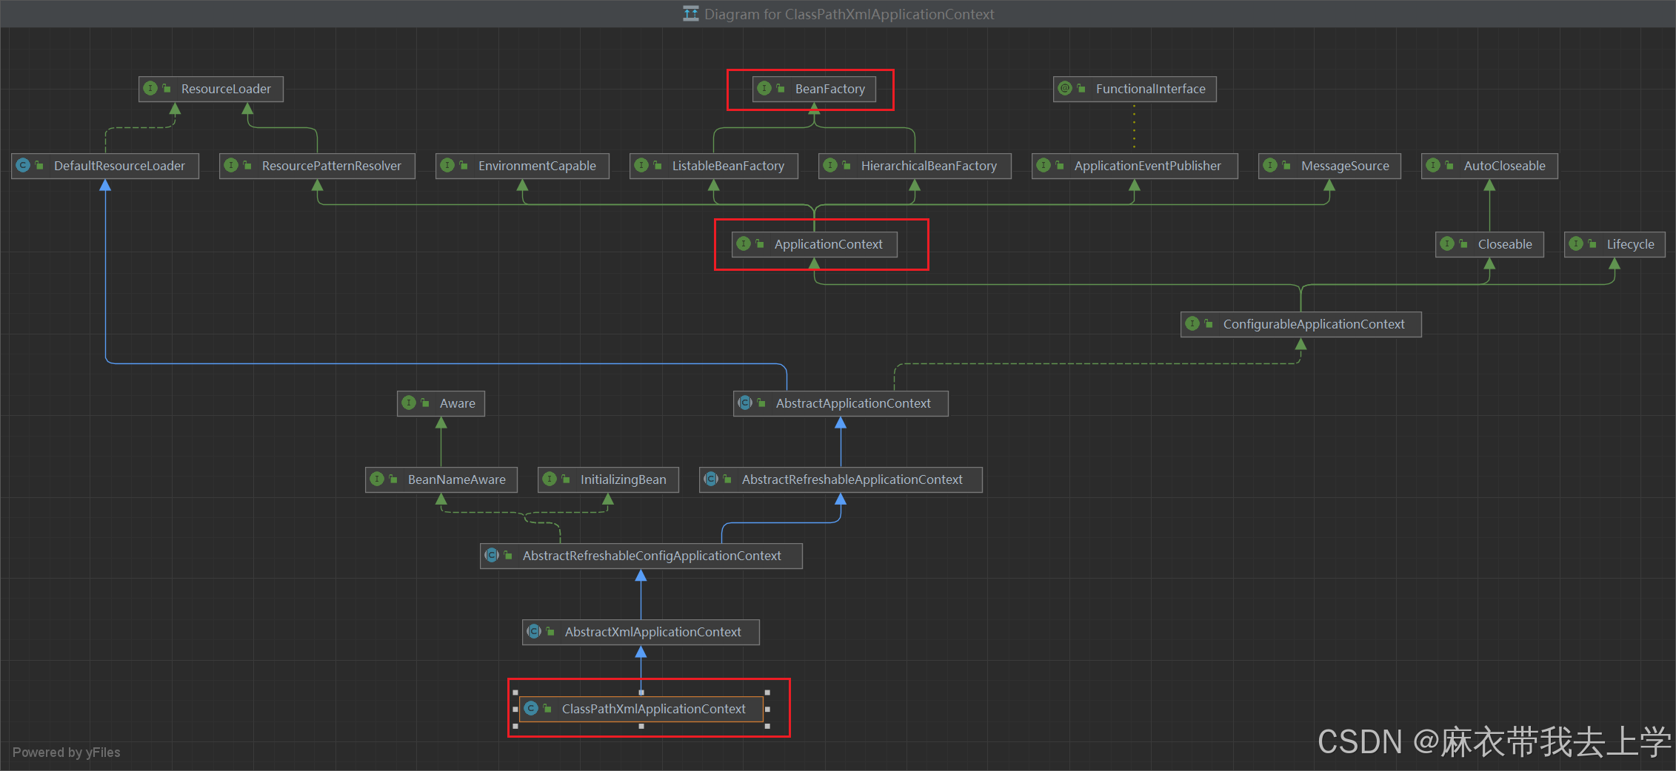Select the ResourcePatternResolver node

[317, 166]
